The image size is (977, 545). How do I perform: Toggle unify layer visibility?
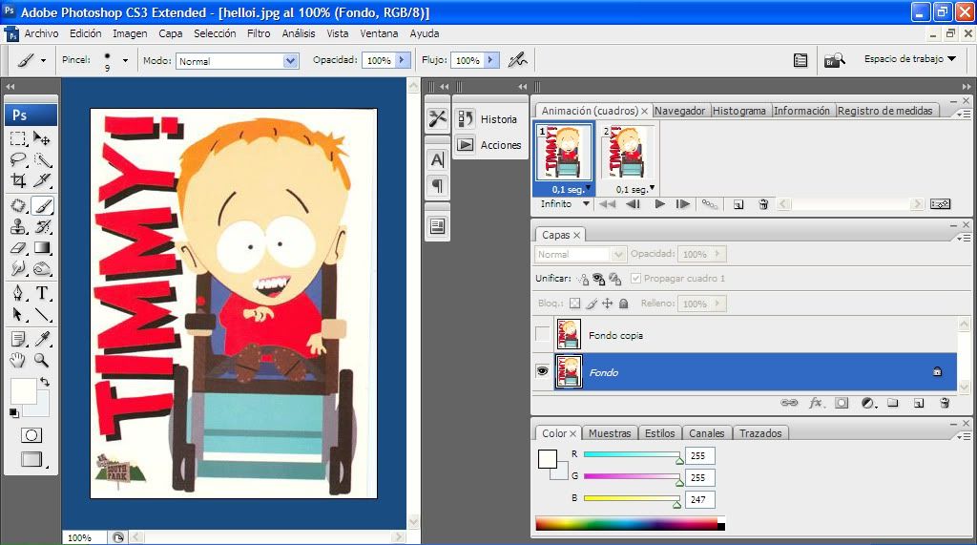(599, 279)
